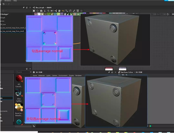Select the Package* root in Explorer
Viewport: 174px width, 133px height.
point(4,14)
